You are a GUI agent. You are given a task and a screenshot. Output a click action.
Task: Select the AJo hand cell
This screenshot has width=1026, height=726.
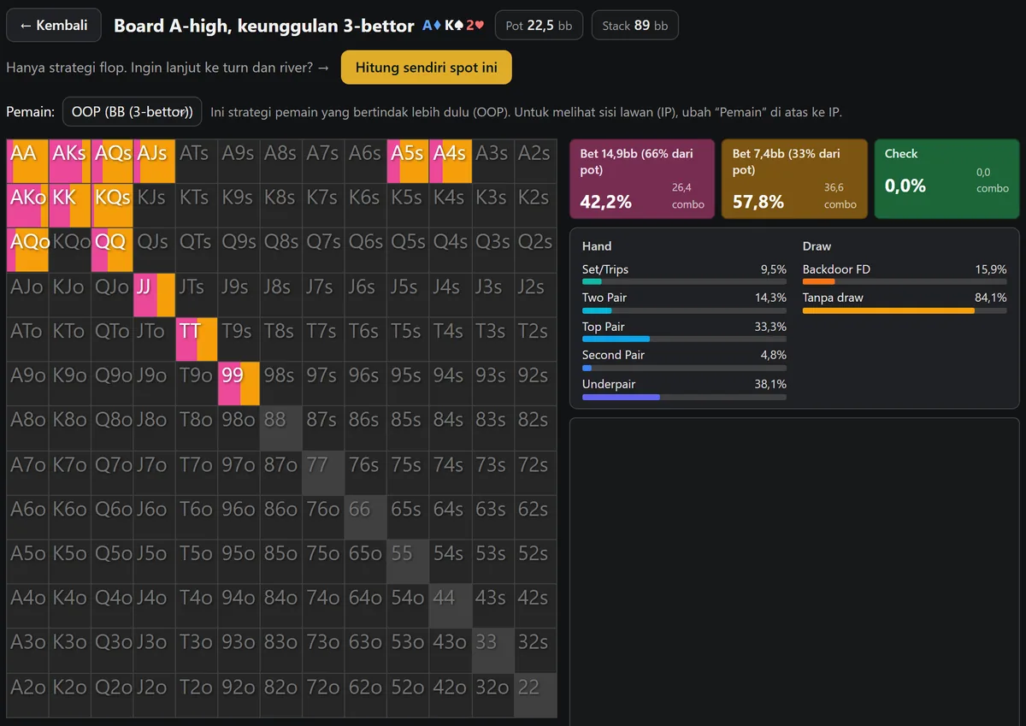27,294
